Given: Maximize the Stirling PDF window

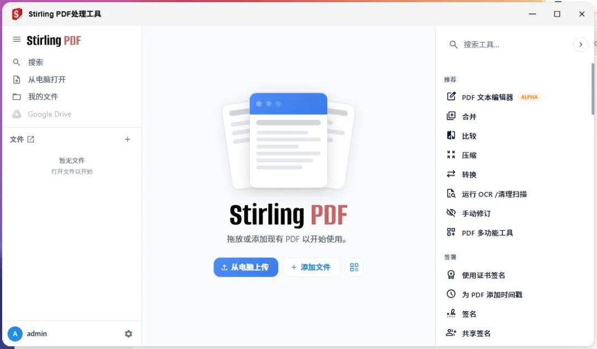Looking at the screenshot, I should tap(557, 14).
